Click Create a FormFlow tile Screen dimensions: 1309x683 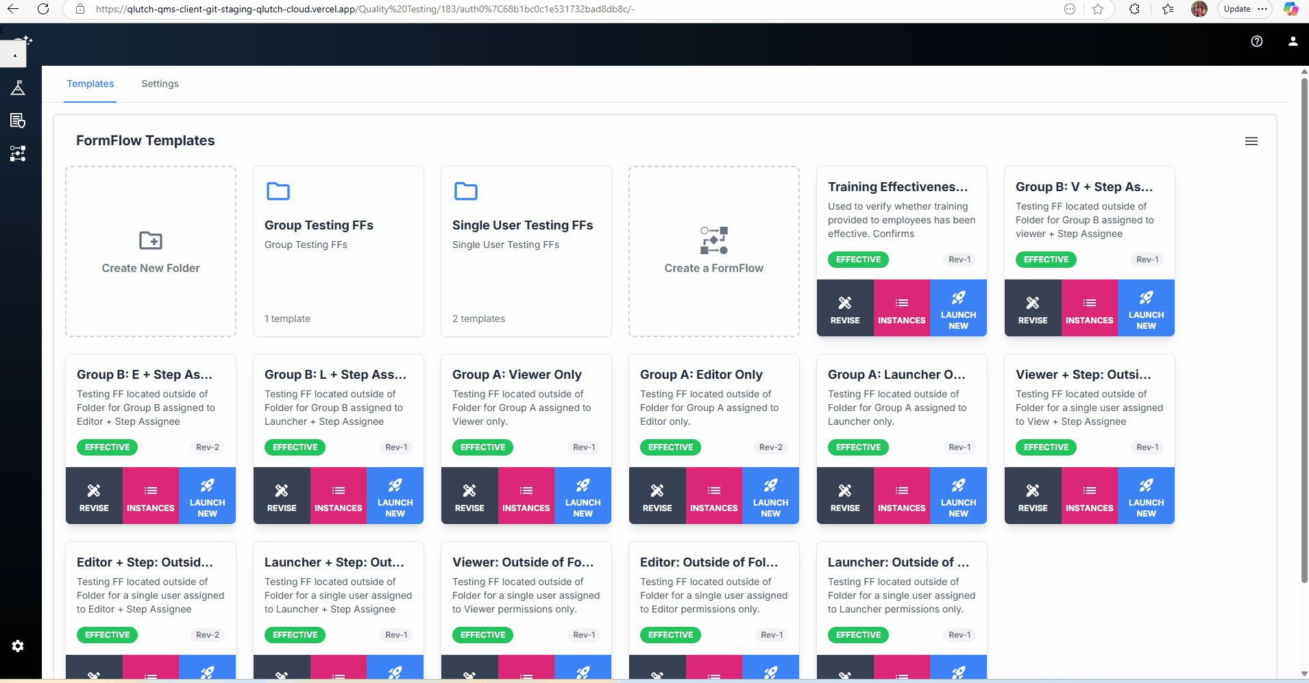713,251
